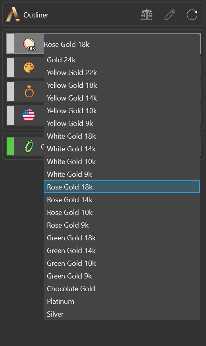Click the balance scale weight icon
Image resolution: width=206 pixels, height=346 pixels.
click(x=147, y=15)
